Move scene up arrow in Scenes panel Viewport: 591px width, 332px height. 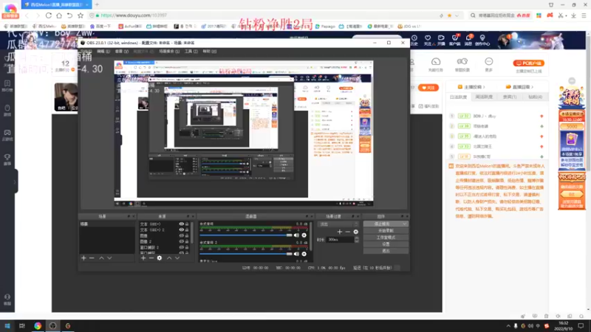[x=101, y=258]
